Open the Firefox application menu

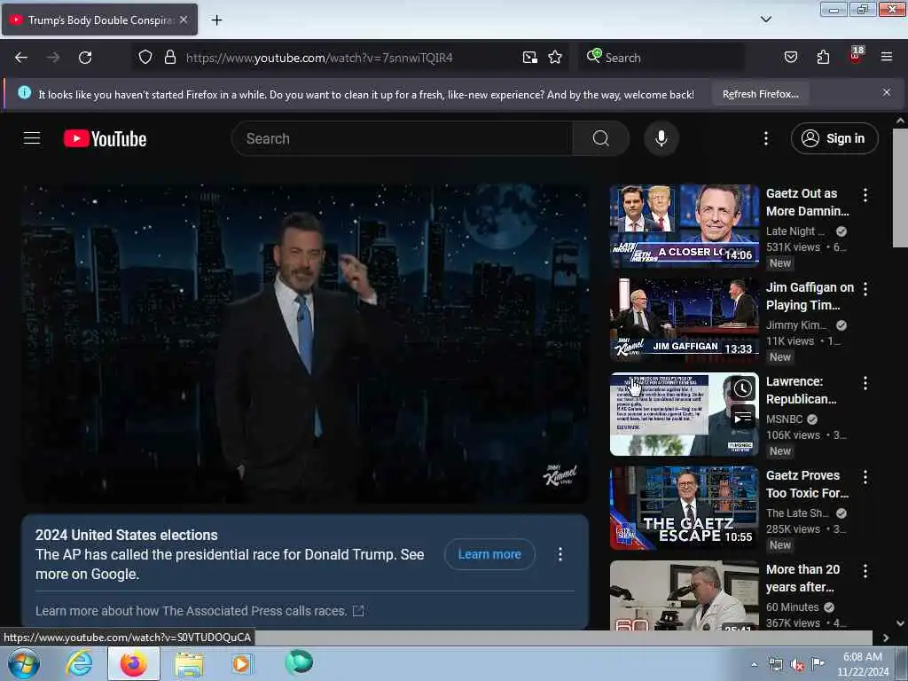point(886,57)
